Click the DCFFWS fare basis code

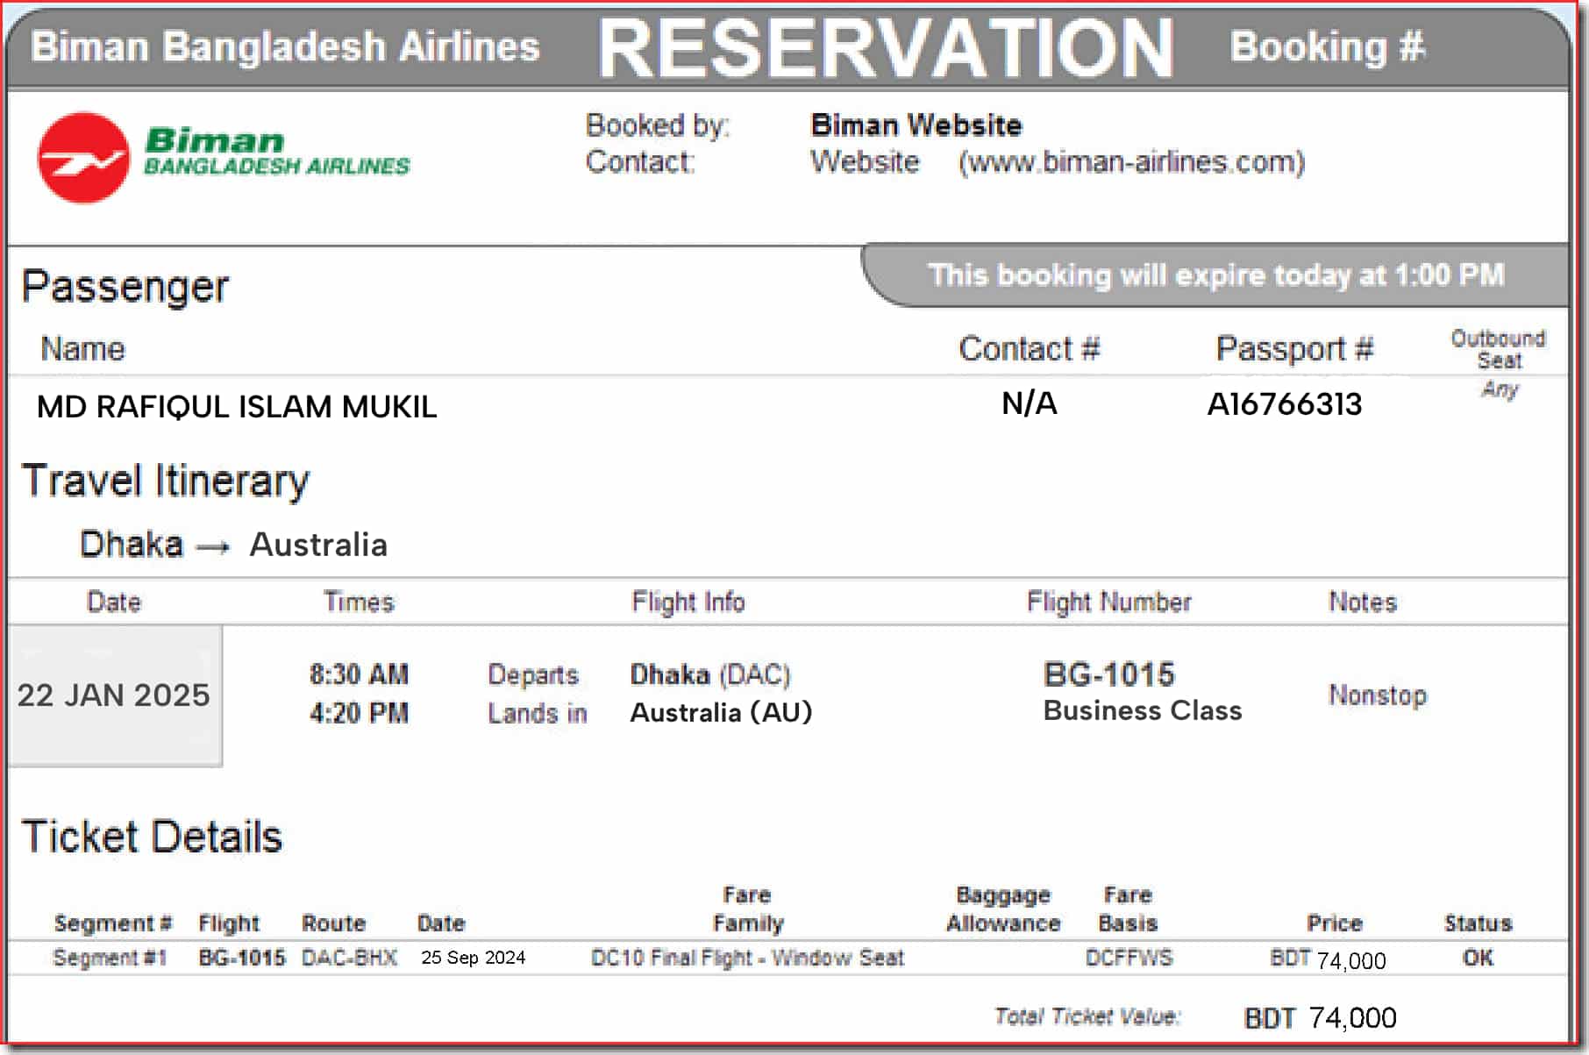[x=1129, y=958]
